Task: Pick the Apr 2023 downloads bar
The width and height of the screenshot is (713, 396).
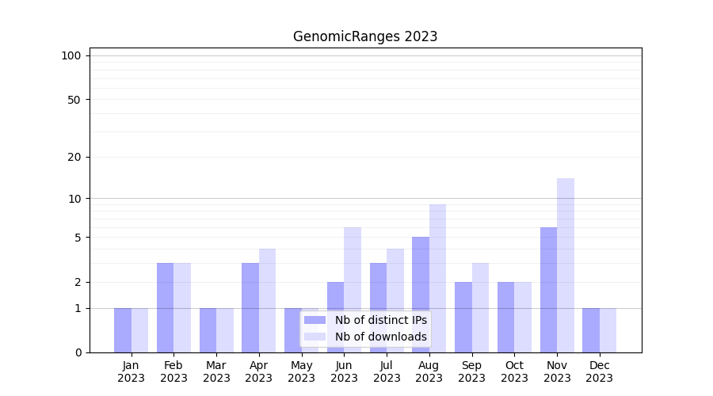Action: click(x=267, y=300)
